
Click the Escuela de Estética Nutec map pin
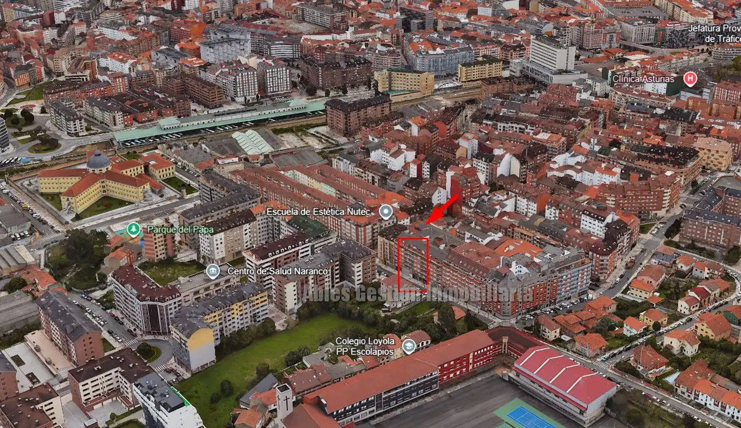click(x=386, y=212)
